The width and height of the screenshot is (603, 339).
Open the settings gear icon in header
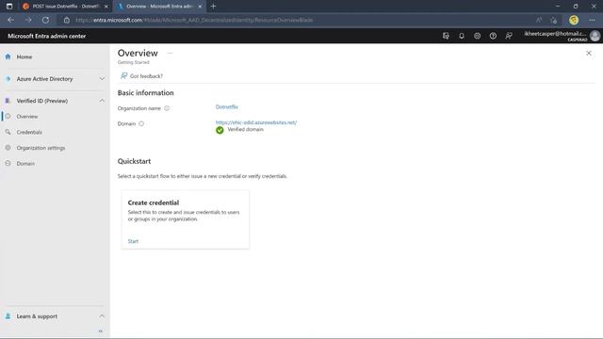click(478, 36)
